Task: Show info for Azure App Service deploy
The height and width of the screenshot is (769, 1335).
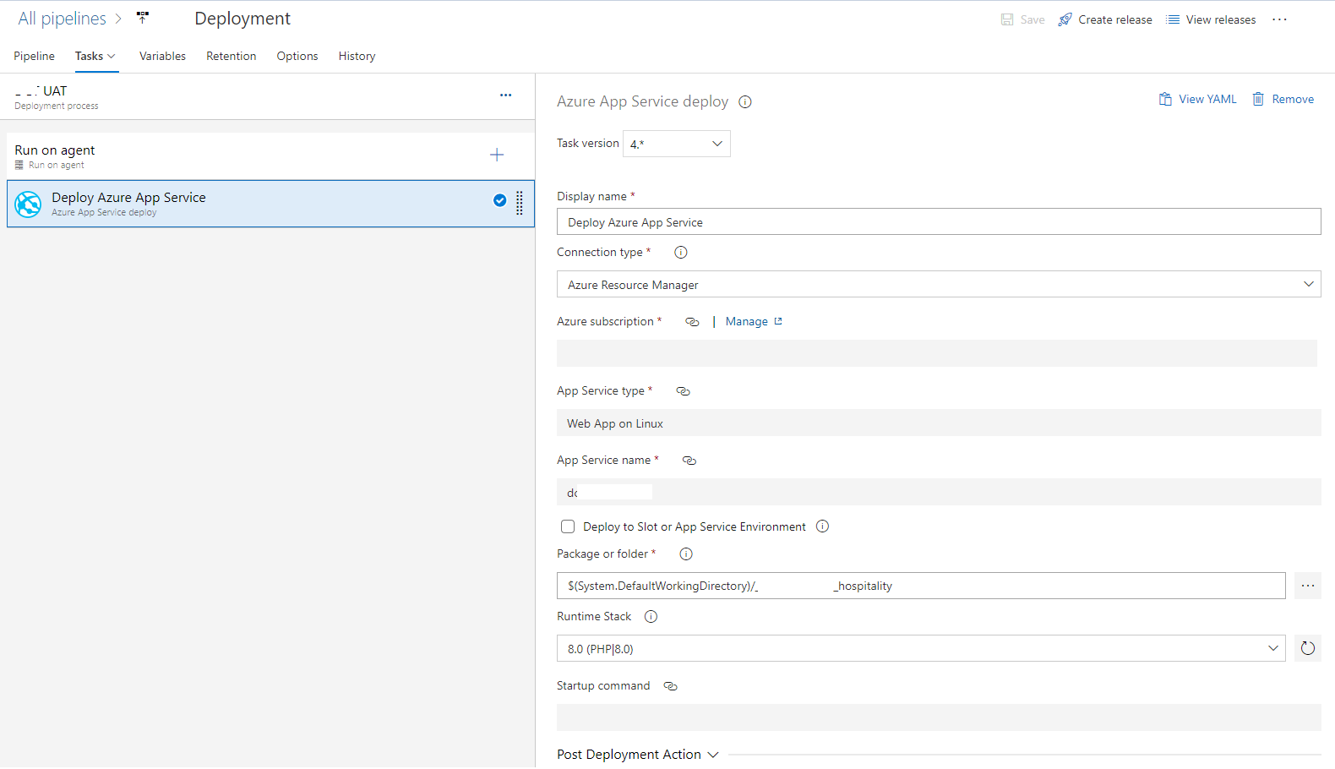Action: (745, 102)
